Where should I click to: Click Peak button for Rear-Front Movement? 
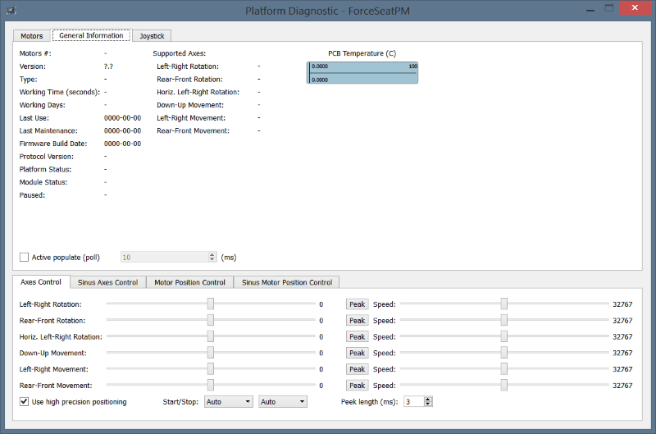click(x=358, y=386)
